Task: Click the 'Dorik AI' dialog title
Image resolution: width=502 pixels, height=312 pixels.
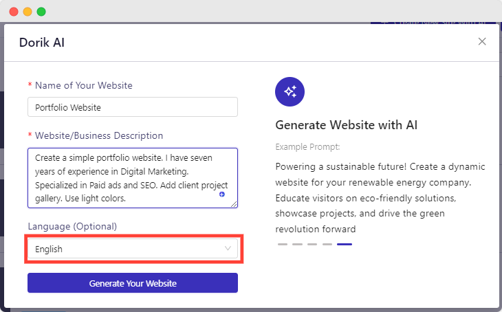Action: tap(42, 43)
